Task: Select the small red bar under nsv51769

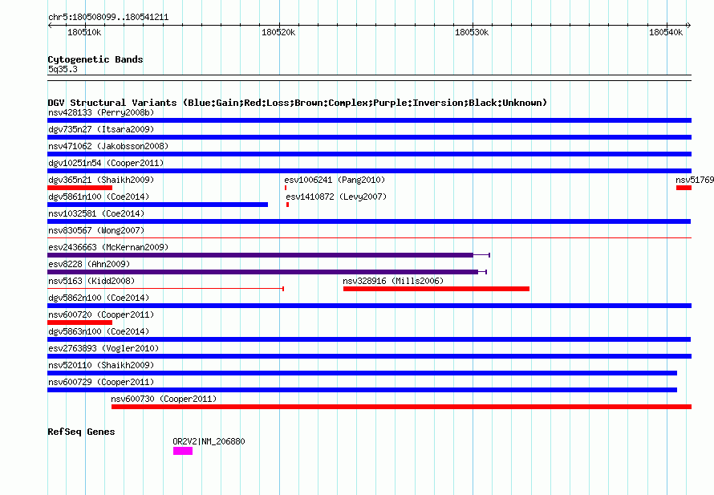Action: 684,188
